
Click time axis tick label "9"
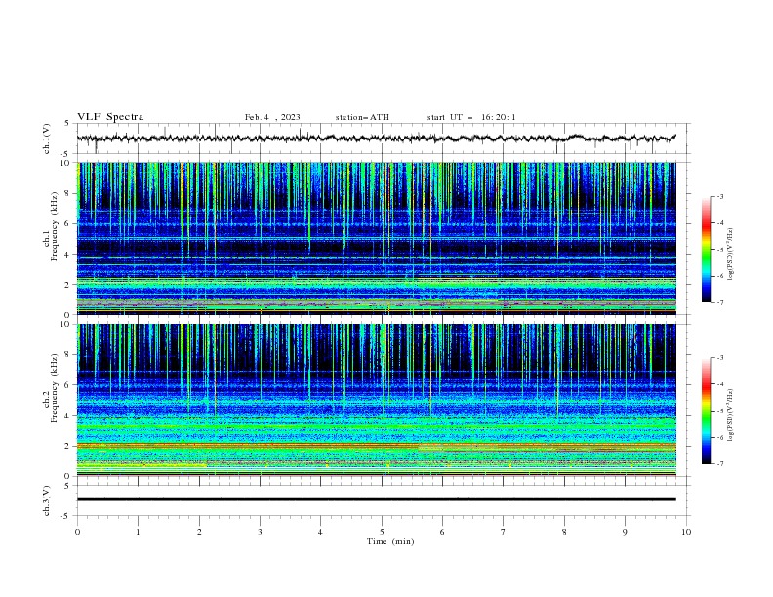tap(625, 532)
